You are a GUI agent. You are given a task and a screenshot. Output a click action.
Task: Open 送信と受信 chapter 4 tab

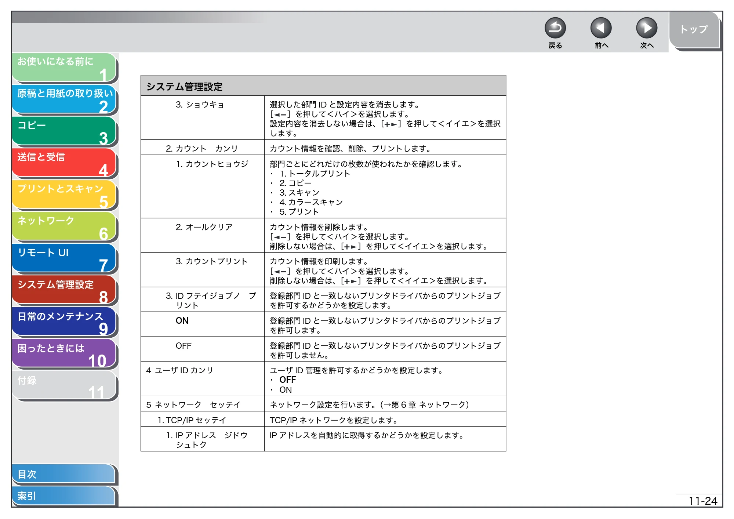64,163
